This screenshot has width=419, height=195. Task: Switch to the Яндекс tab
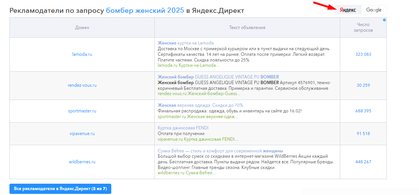(x=348, y=10)
